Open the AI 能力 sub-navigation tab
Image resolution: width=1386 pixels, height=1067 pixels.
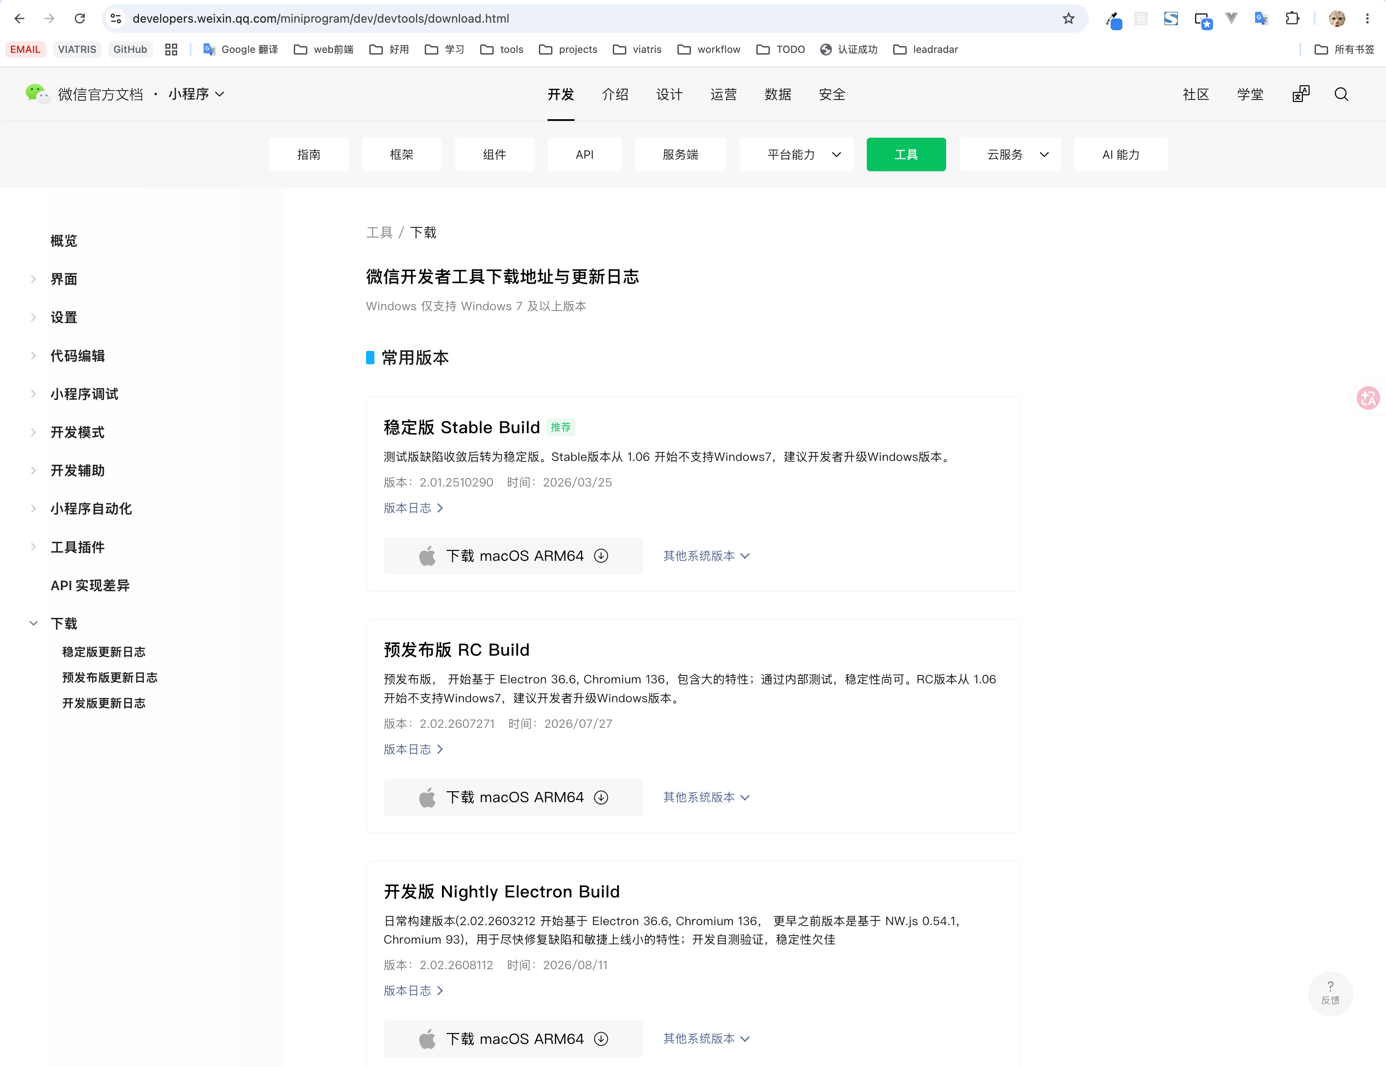1121,154
